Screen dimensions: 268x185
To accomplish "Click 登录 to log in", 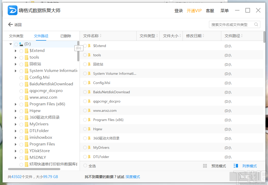I will (179, 11).
